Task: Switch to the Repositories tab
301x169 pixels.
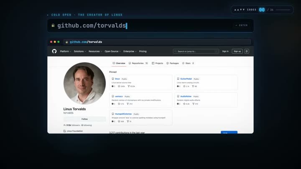Action: pyautogui.click(x=138, y=63)
